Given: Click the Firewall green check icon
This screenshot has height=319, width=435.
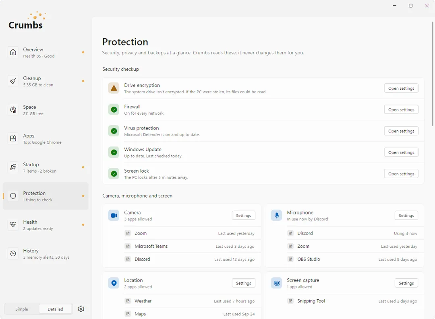Looking at the screenshot, I should coord(114,109).
